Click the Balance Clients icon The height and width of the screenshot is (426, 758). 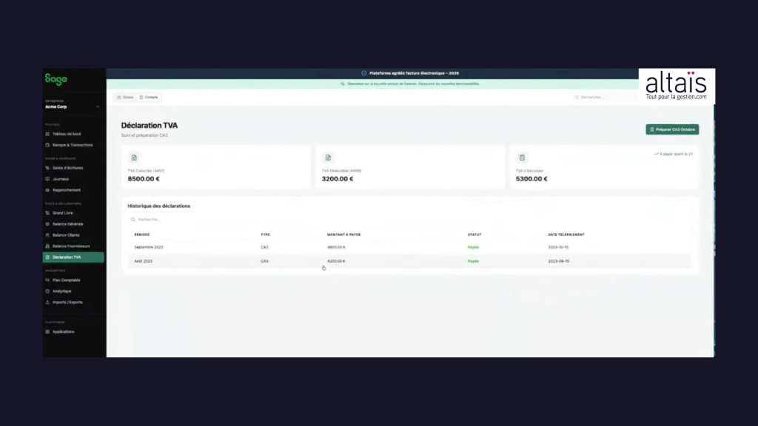point(47,234)
